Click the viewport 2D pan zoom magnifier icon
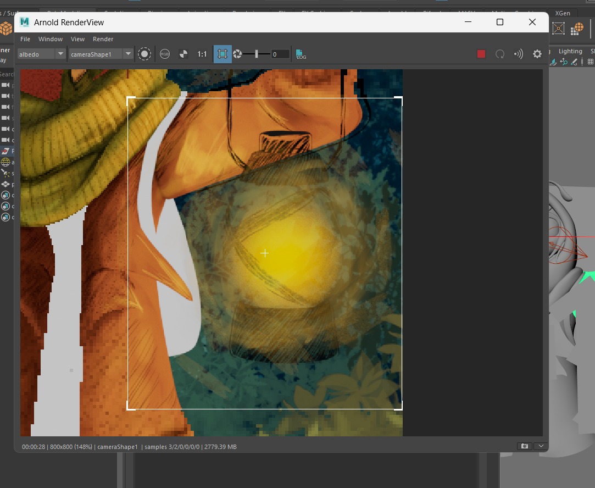Screen dimensions: 595x488 [x=564, y=62]
